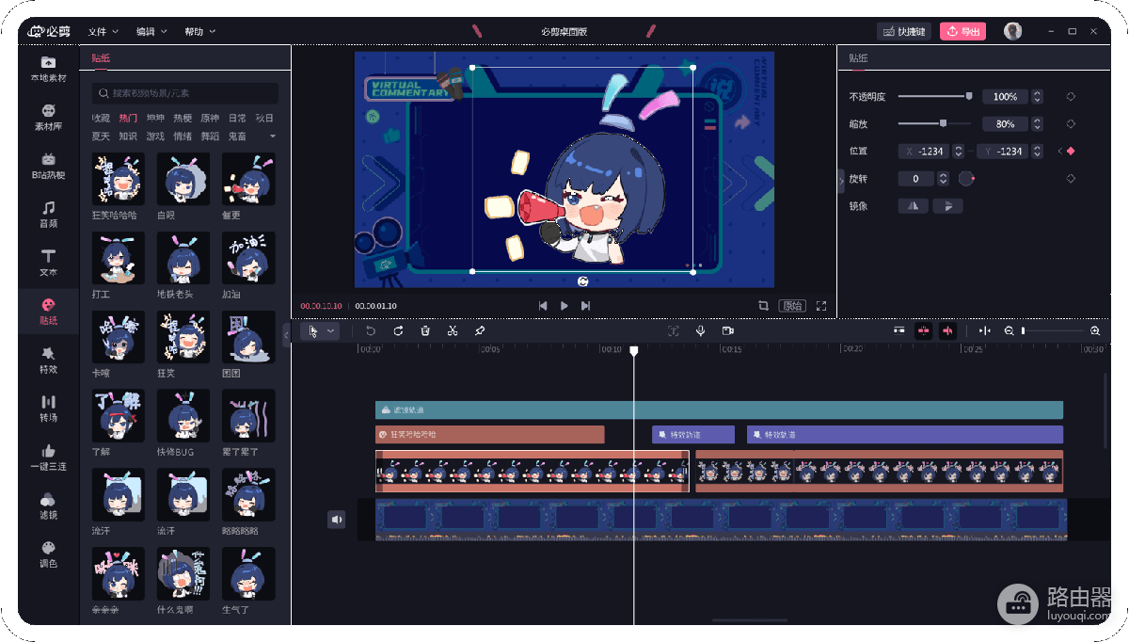Viewport: 1129px width, 642px height.
Task: Open the 转场 transitions panel
Action: tap(48, 409)
